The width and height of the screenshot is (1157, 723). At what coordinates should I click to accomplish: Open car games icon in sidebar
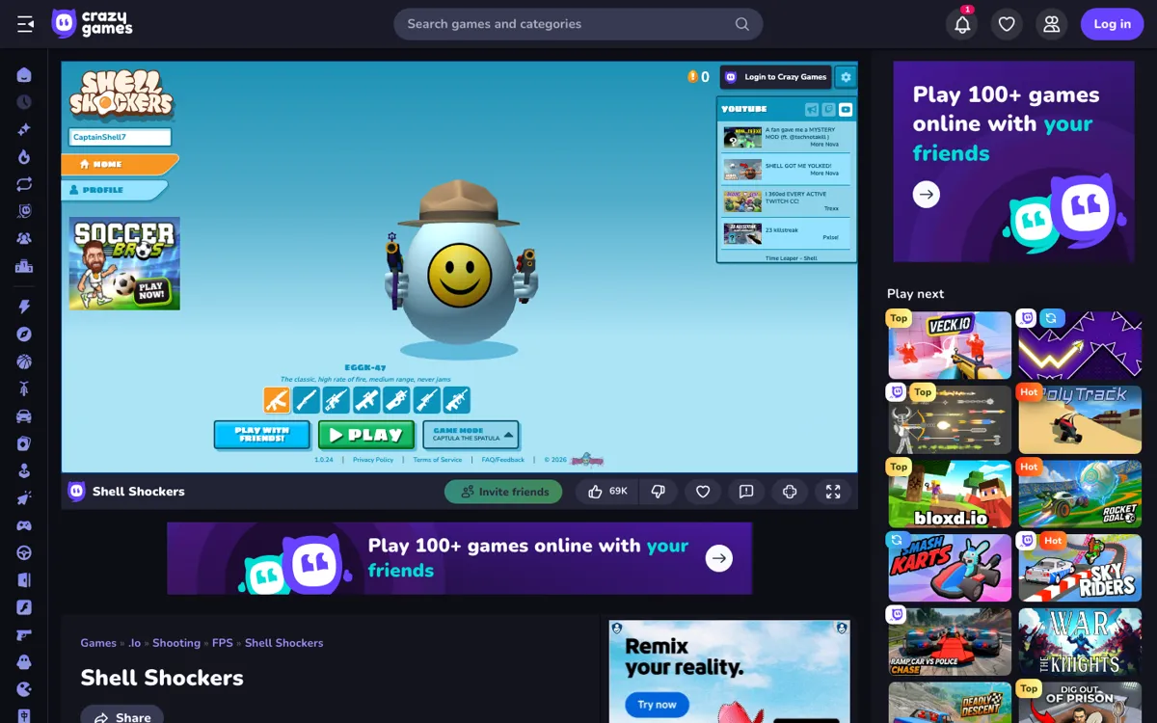click(24, 416)
